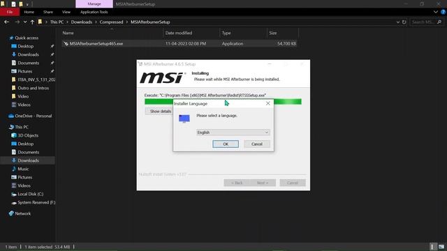Open the File menu
The image size is (447, 251).
click(x=9, y=12)
